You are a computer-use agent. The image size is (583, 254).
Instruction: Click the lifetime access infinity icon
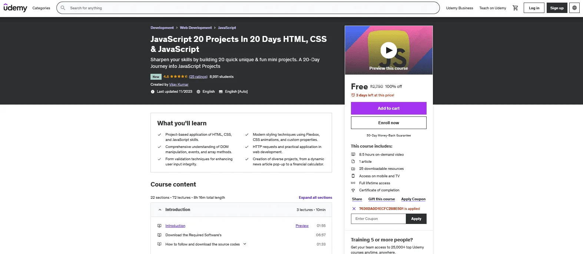tap(353, 183)
